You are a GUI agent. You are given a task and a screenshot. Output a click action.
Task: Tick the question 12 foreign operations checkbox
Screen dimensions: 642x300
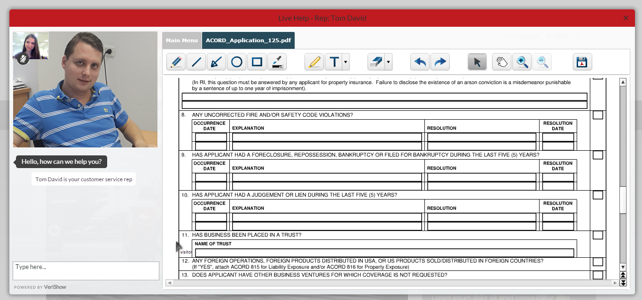598,262
